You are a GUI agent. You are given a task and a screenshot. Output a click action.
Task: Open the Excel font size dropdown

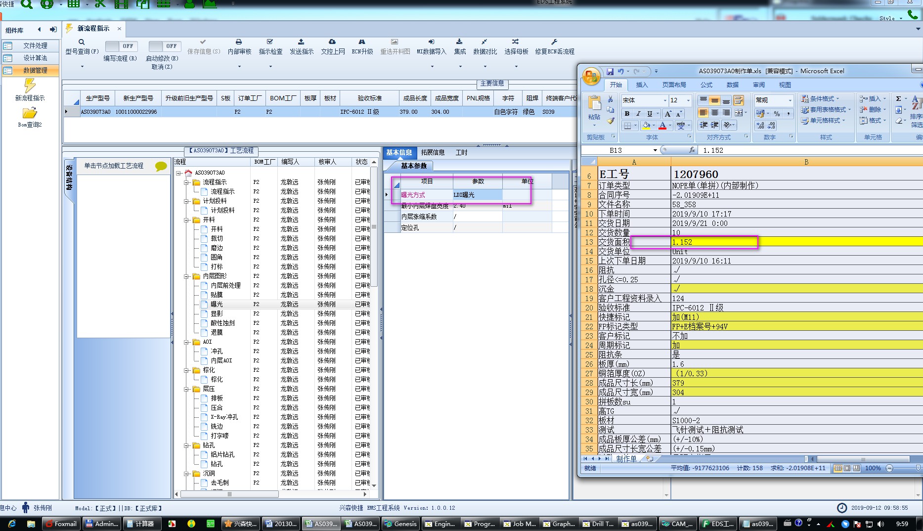click(688, 100)
